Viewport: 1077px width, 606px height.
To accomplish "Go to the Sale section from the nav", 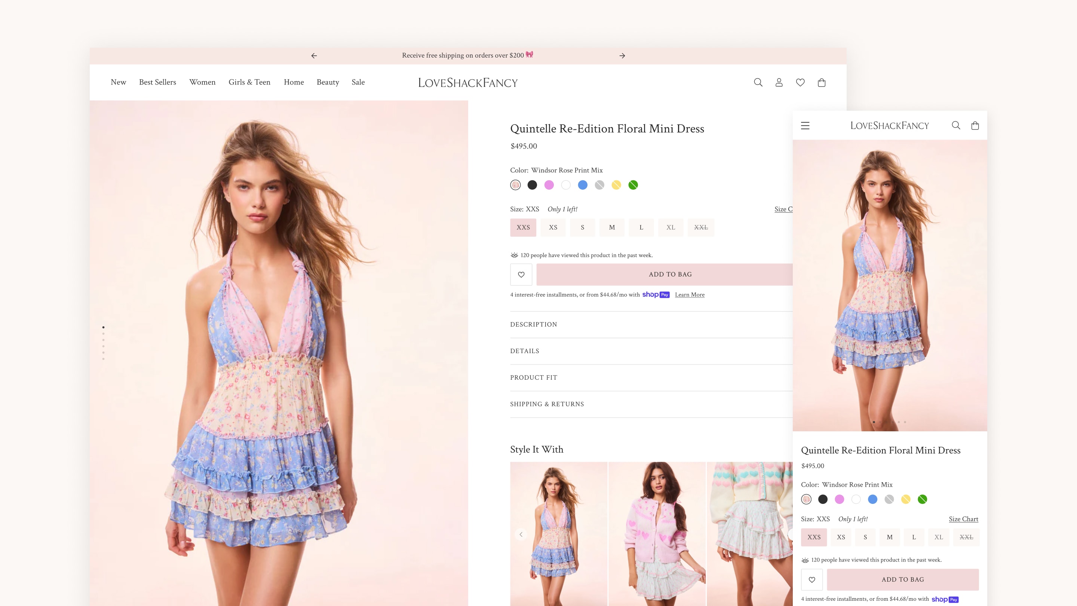I will tap(358, 82).
